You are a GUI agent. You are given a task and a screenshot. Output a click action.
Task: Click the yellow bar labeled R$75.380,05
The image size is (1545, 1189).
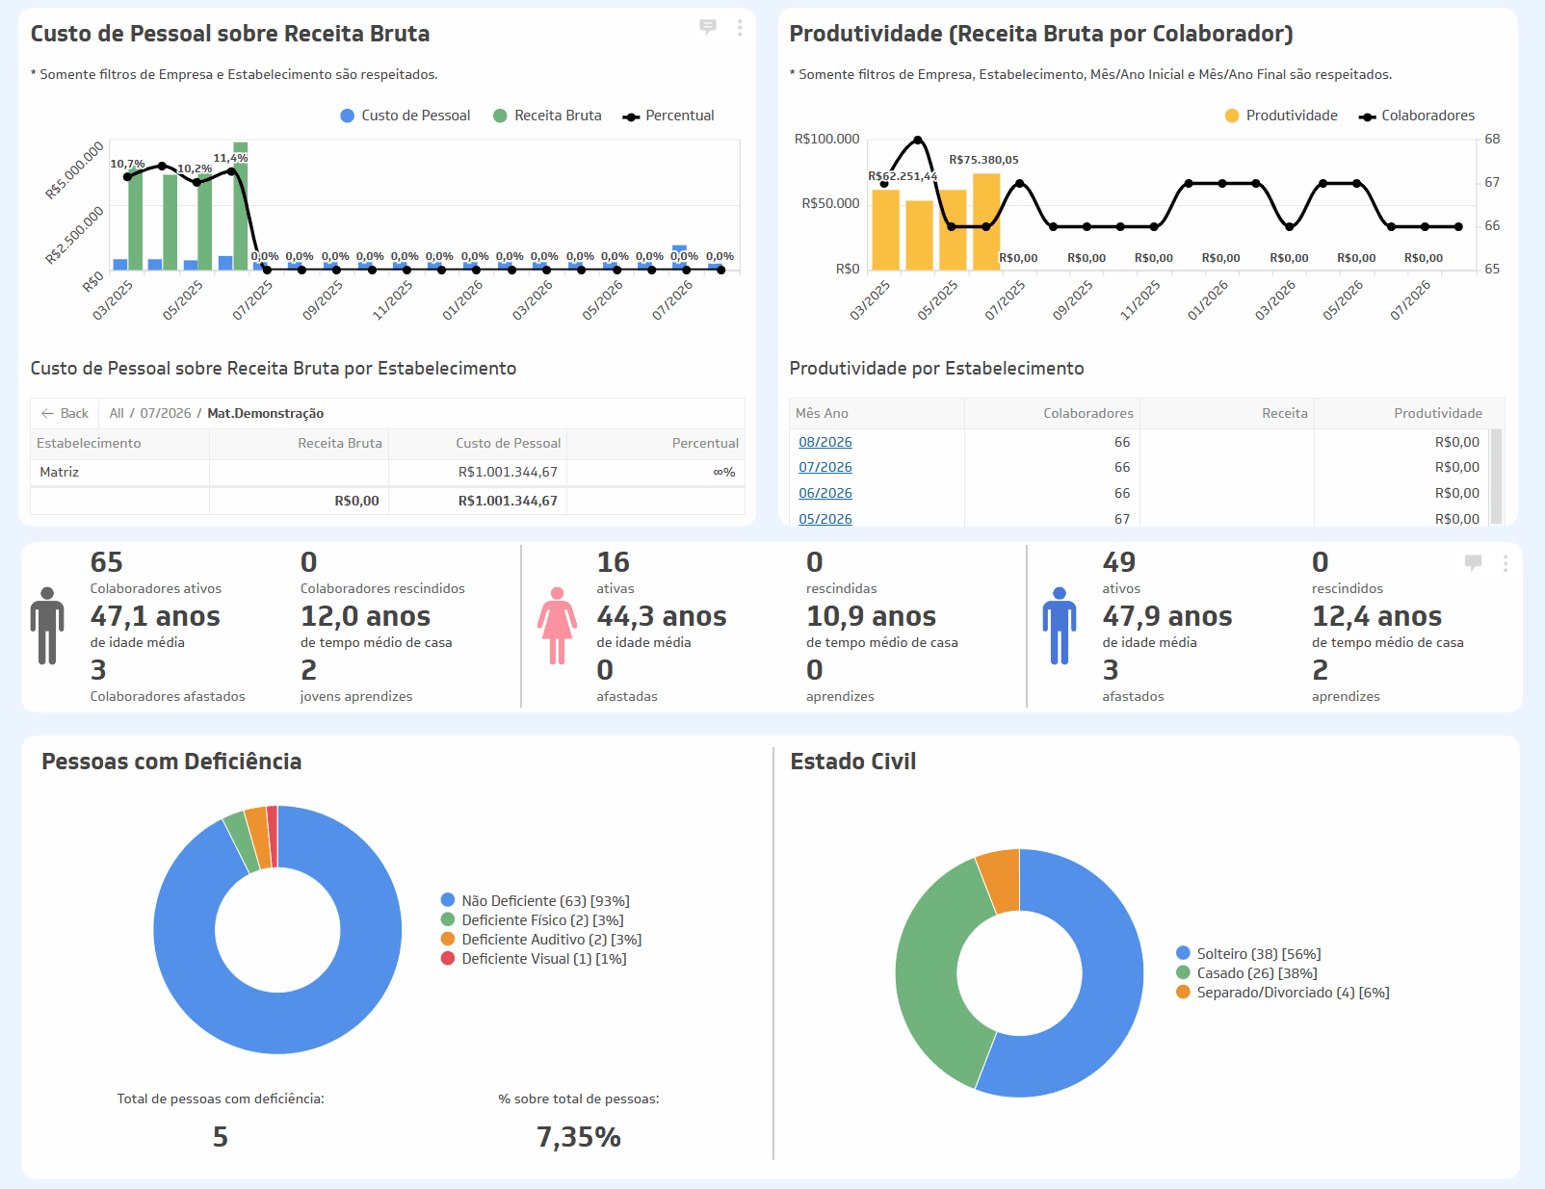tap(986, 221)
